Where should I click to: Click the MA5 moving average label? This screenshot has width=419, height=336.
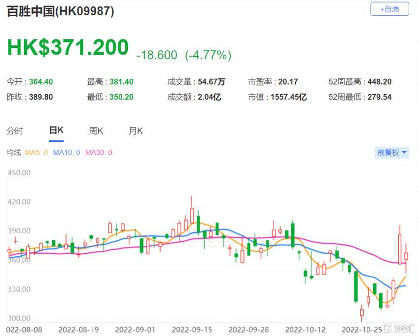coord(36,153)
